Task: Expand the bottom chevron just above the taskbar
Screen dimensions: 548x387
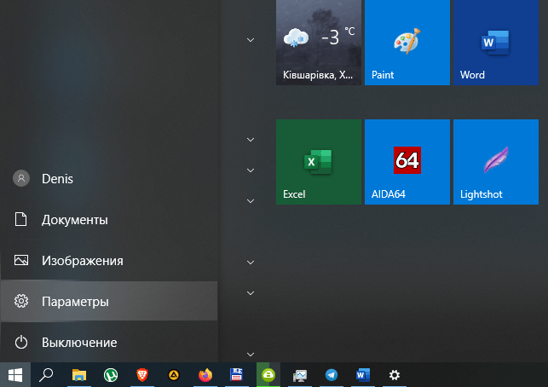Action: [x=251, y=354]
